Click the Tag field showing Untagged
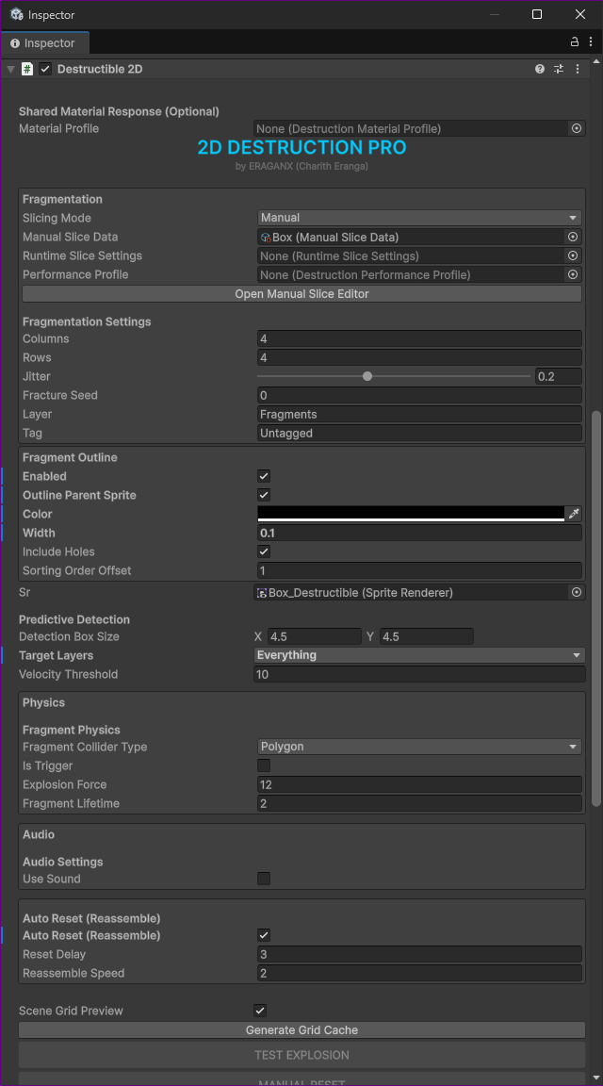The image size is (603, 1086). point(419,433)
